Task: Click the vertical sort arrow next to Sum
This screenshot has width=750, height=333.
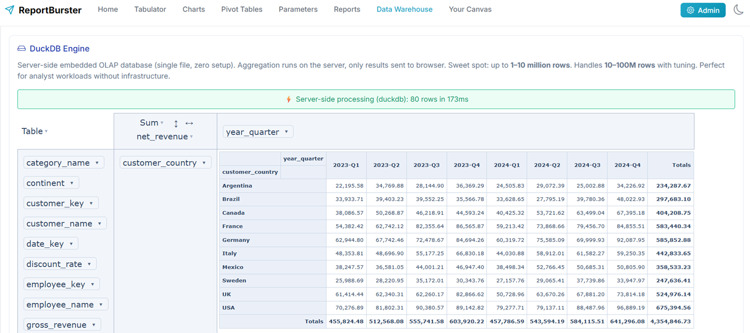Action: (x=175, y=124)
